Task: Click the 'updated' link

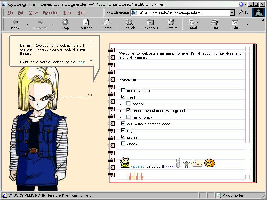Action: (x=138, y=166)
